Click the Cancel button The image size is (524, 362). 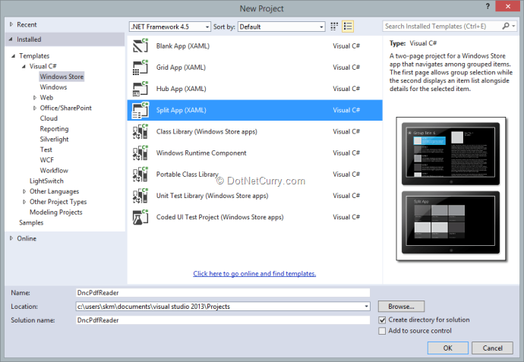click(x=492, y=348)
